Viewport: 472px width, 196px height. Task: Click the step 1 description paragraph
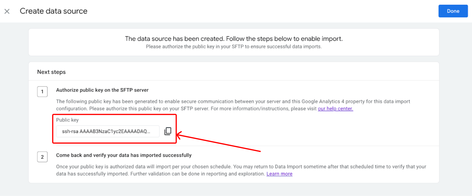(233, 105)
